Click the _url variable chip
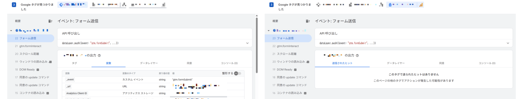The height and width of the screenshot is (99, 532). coord(68,87)
